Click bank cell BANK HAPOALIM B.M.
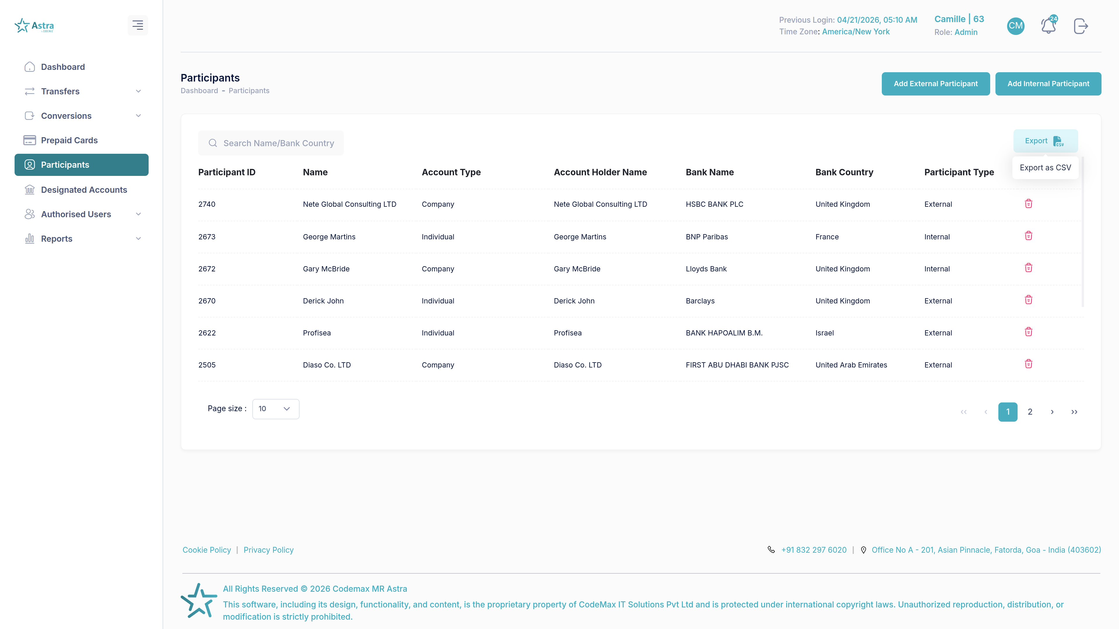This screenshot has height=629, width=1119. (724, 333)
